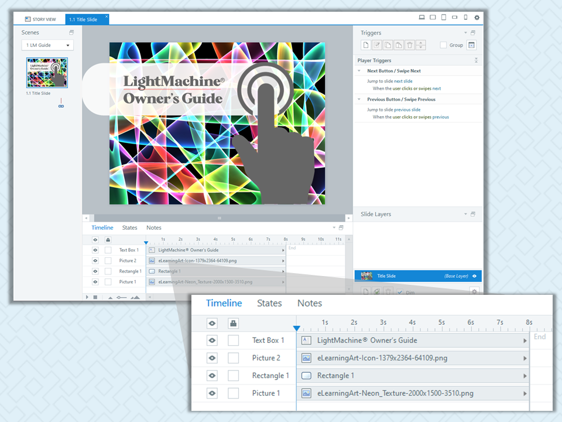Open the Triggers panel options dropdown arrow

(x=465, y=33)
